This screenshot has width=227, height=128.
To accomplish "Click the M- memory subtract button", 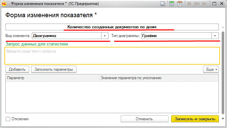I will 205,4.
